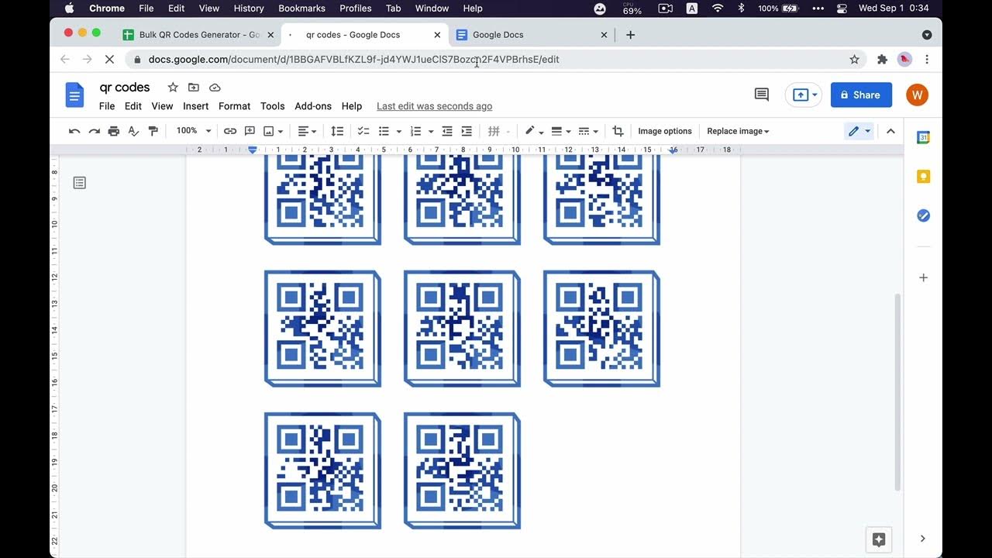This screenshot has height=558, width=992.
Task: Open the border color pencil tool
Action: pyautogui.click(x=534, y=131)
